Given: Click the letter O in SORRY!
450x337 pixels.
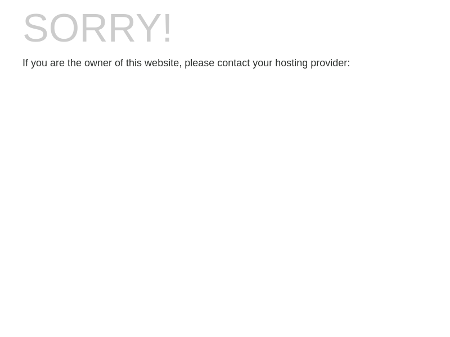Looking at the screenshot, I should coord(64,28).
